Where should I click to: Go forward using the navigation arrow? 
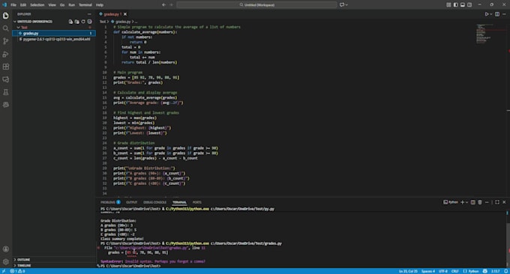(172, 5)
